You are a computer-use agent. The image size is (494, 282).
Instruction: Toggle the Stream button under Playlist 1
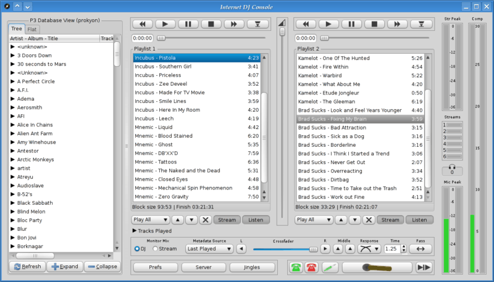click(227, 220)
